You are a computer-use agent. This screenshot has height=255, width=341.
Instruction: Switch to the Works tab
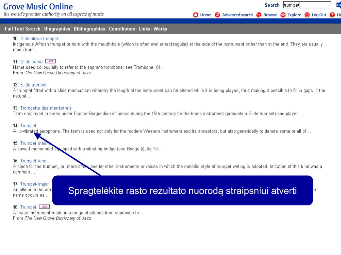pyautogui.click(x=160, y=29)
